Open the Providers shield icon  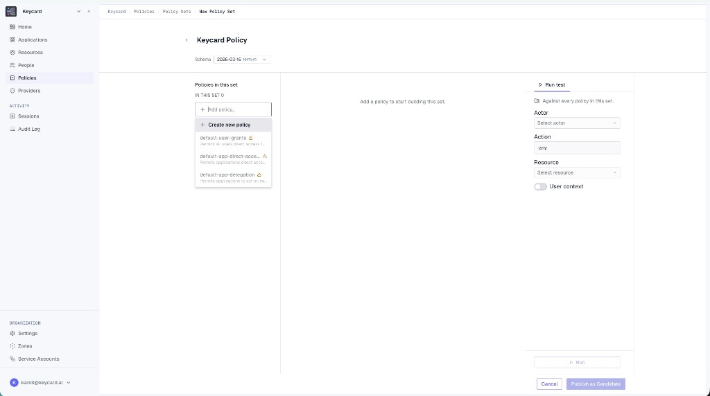point(12,91)
